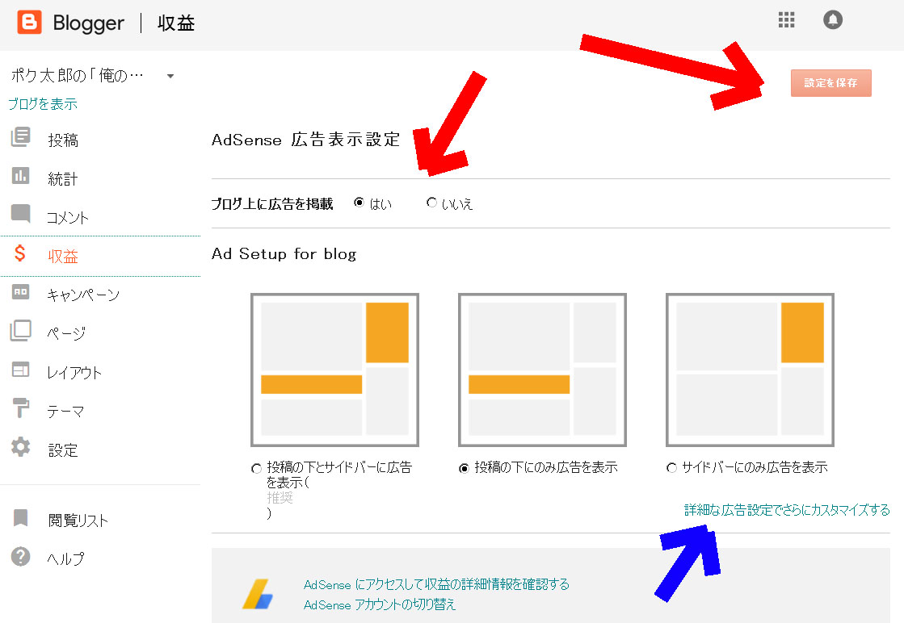Click the Ad Setup for blog heading
The image size is (904, 623).
(x=284, y=254)
